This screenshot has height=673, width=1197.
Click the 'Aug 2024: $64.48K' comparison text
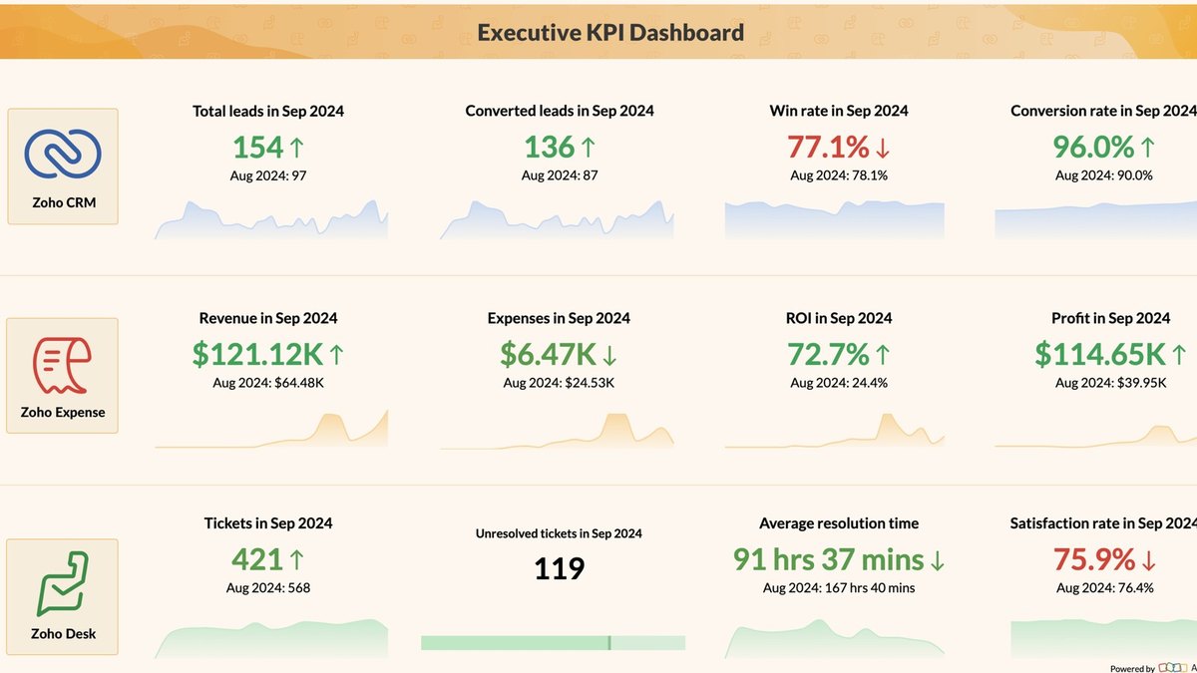268,382
